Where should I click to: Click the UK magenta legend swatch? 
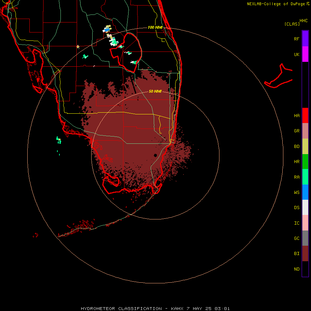pos(305,54)
